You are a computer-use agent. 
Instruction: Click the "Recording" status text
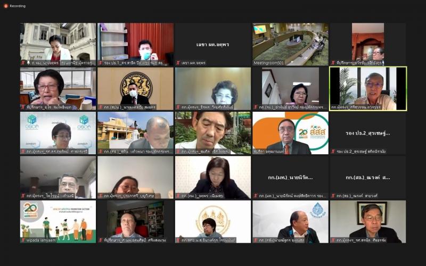pos(18,6)
